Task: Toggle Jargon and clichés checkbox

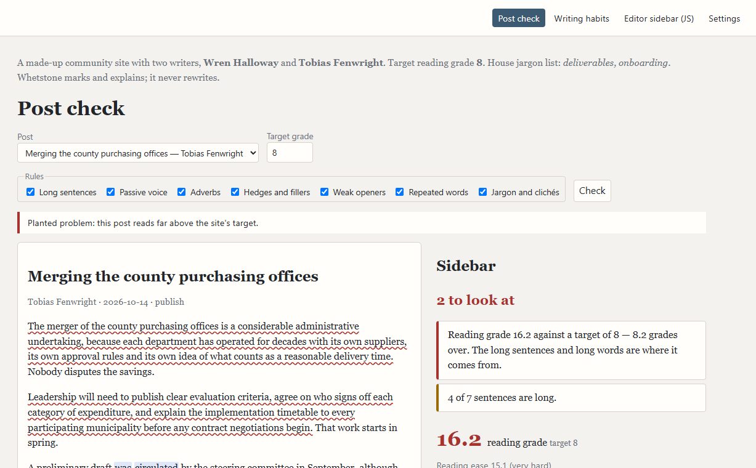Action: pos(483,192)
